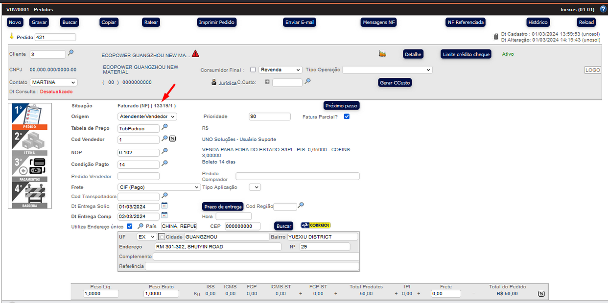The height and width of the screenshot is (303, 608).
Task: Toggle the Consumidor Final checkbox
Action: [x=253, y=70]
